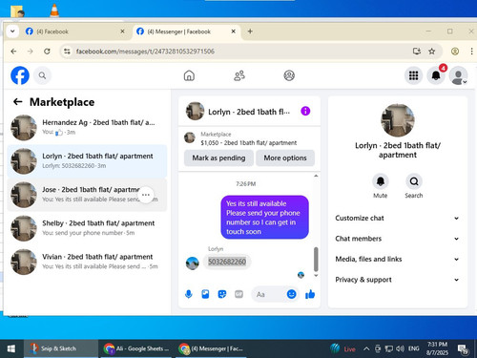The width and height of the screenshot is (477, 358).
Task: Click Mark as pending button
Action: click(218, 158)
